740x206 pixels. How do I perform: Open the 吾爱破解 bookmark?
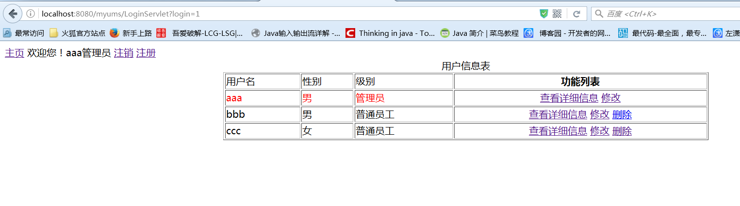(200, 33)
